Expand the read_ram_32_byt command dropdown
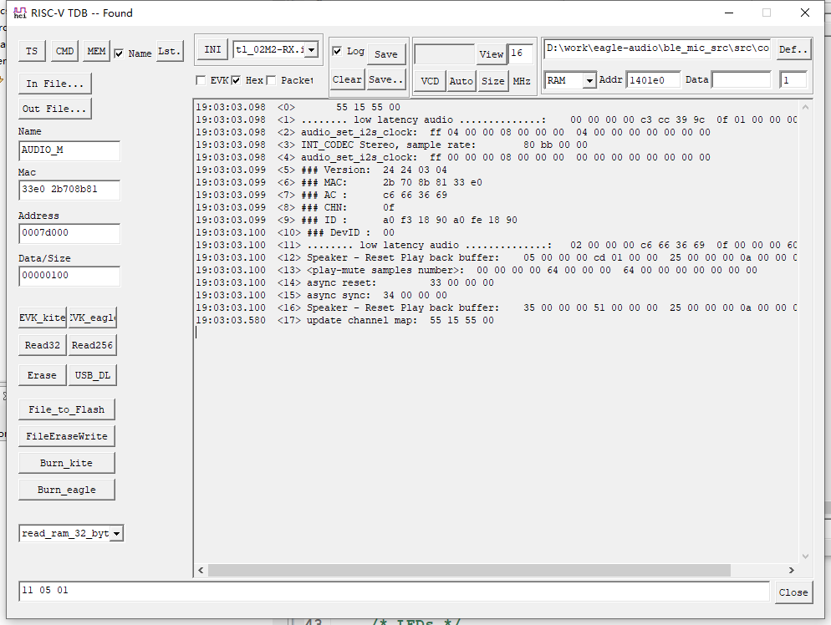The height and width of the screenshot is (625, 831). point(117,532)
